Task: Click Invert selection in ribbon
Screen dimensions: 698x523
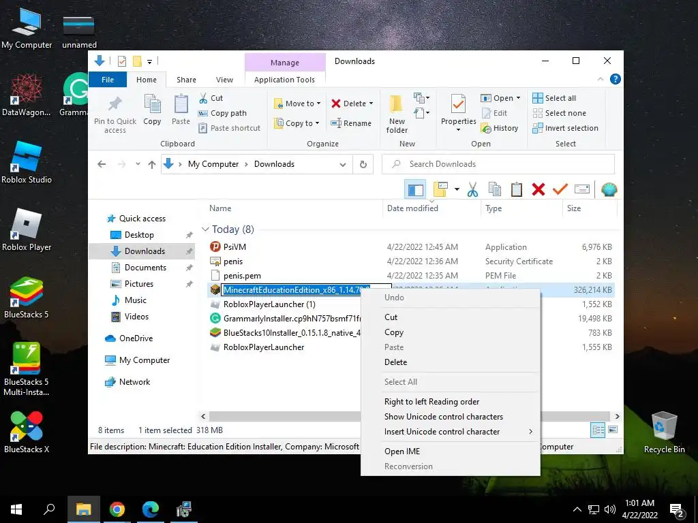Action: click(x=565, y=128)
